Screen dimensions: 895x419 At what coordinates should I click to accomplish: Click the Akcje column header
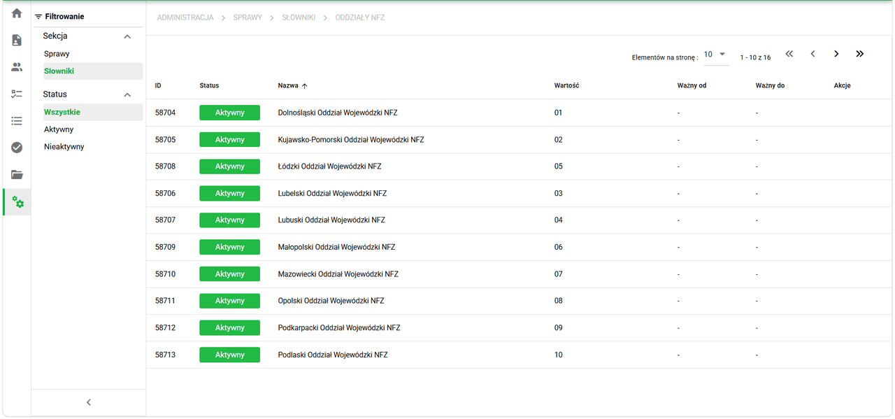842,85
